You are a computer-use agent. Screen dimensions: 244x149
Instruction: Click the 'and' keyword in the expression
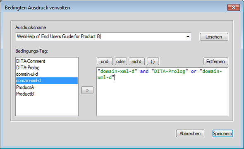[144, 71]
